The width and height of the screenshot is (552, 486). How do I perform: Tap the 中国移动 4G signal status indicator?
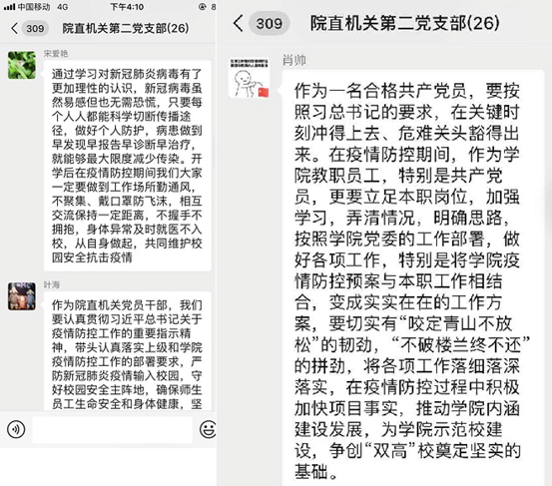(x=36, y=7)
